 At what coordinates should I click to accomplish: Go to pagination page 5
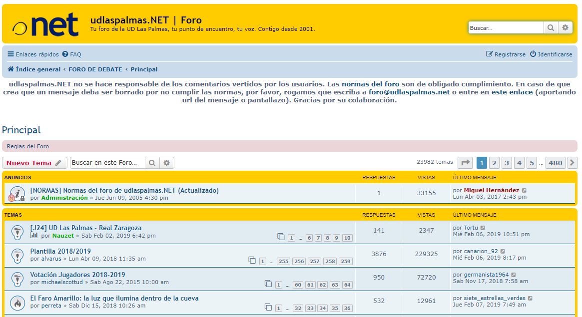(x=532, y=163)
